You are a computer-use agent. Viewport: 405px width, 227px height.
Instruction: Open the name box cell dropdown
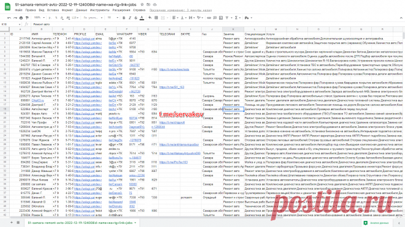tap(20, 24)
